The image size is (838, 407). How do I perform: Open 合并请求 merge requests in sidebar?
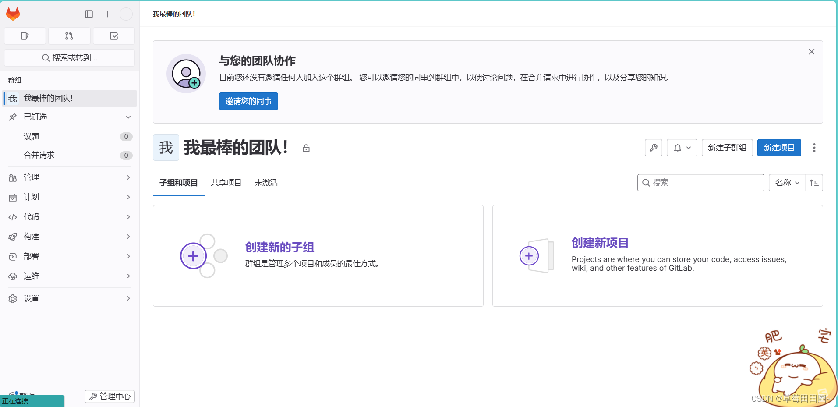tap(70, 155)
